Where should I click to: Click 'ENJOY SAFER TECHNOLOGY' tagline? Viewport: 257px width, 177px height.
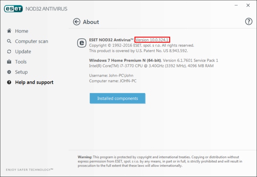click(30, 170)
